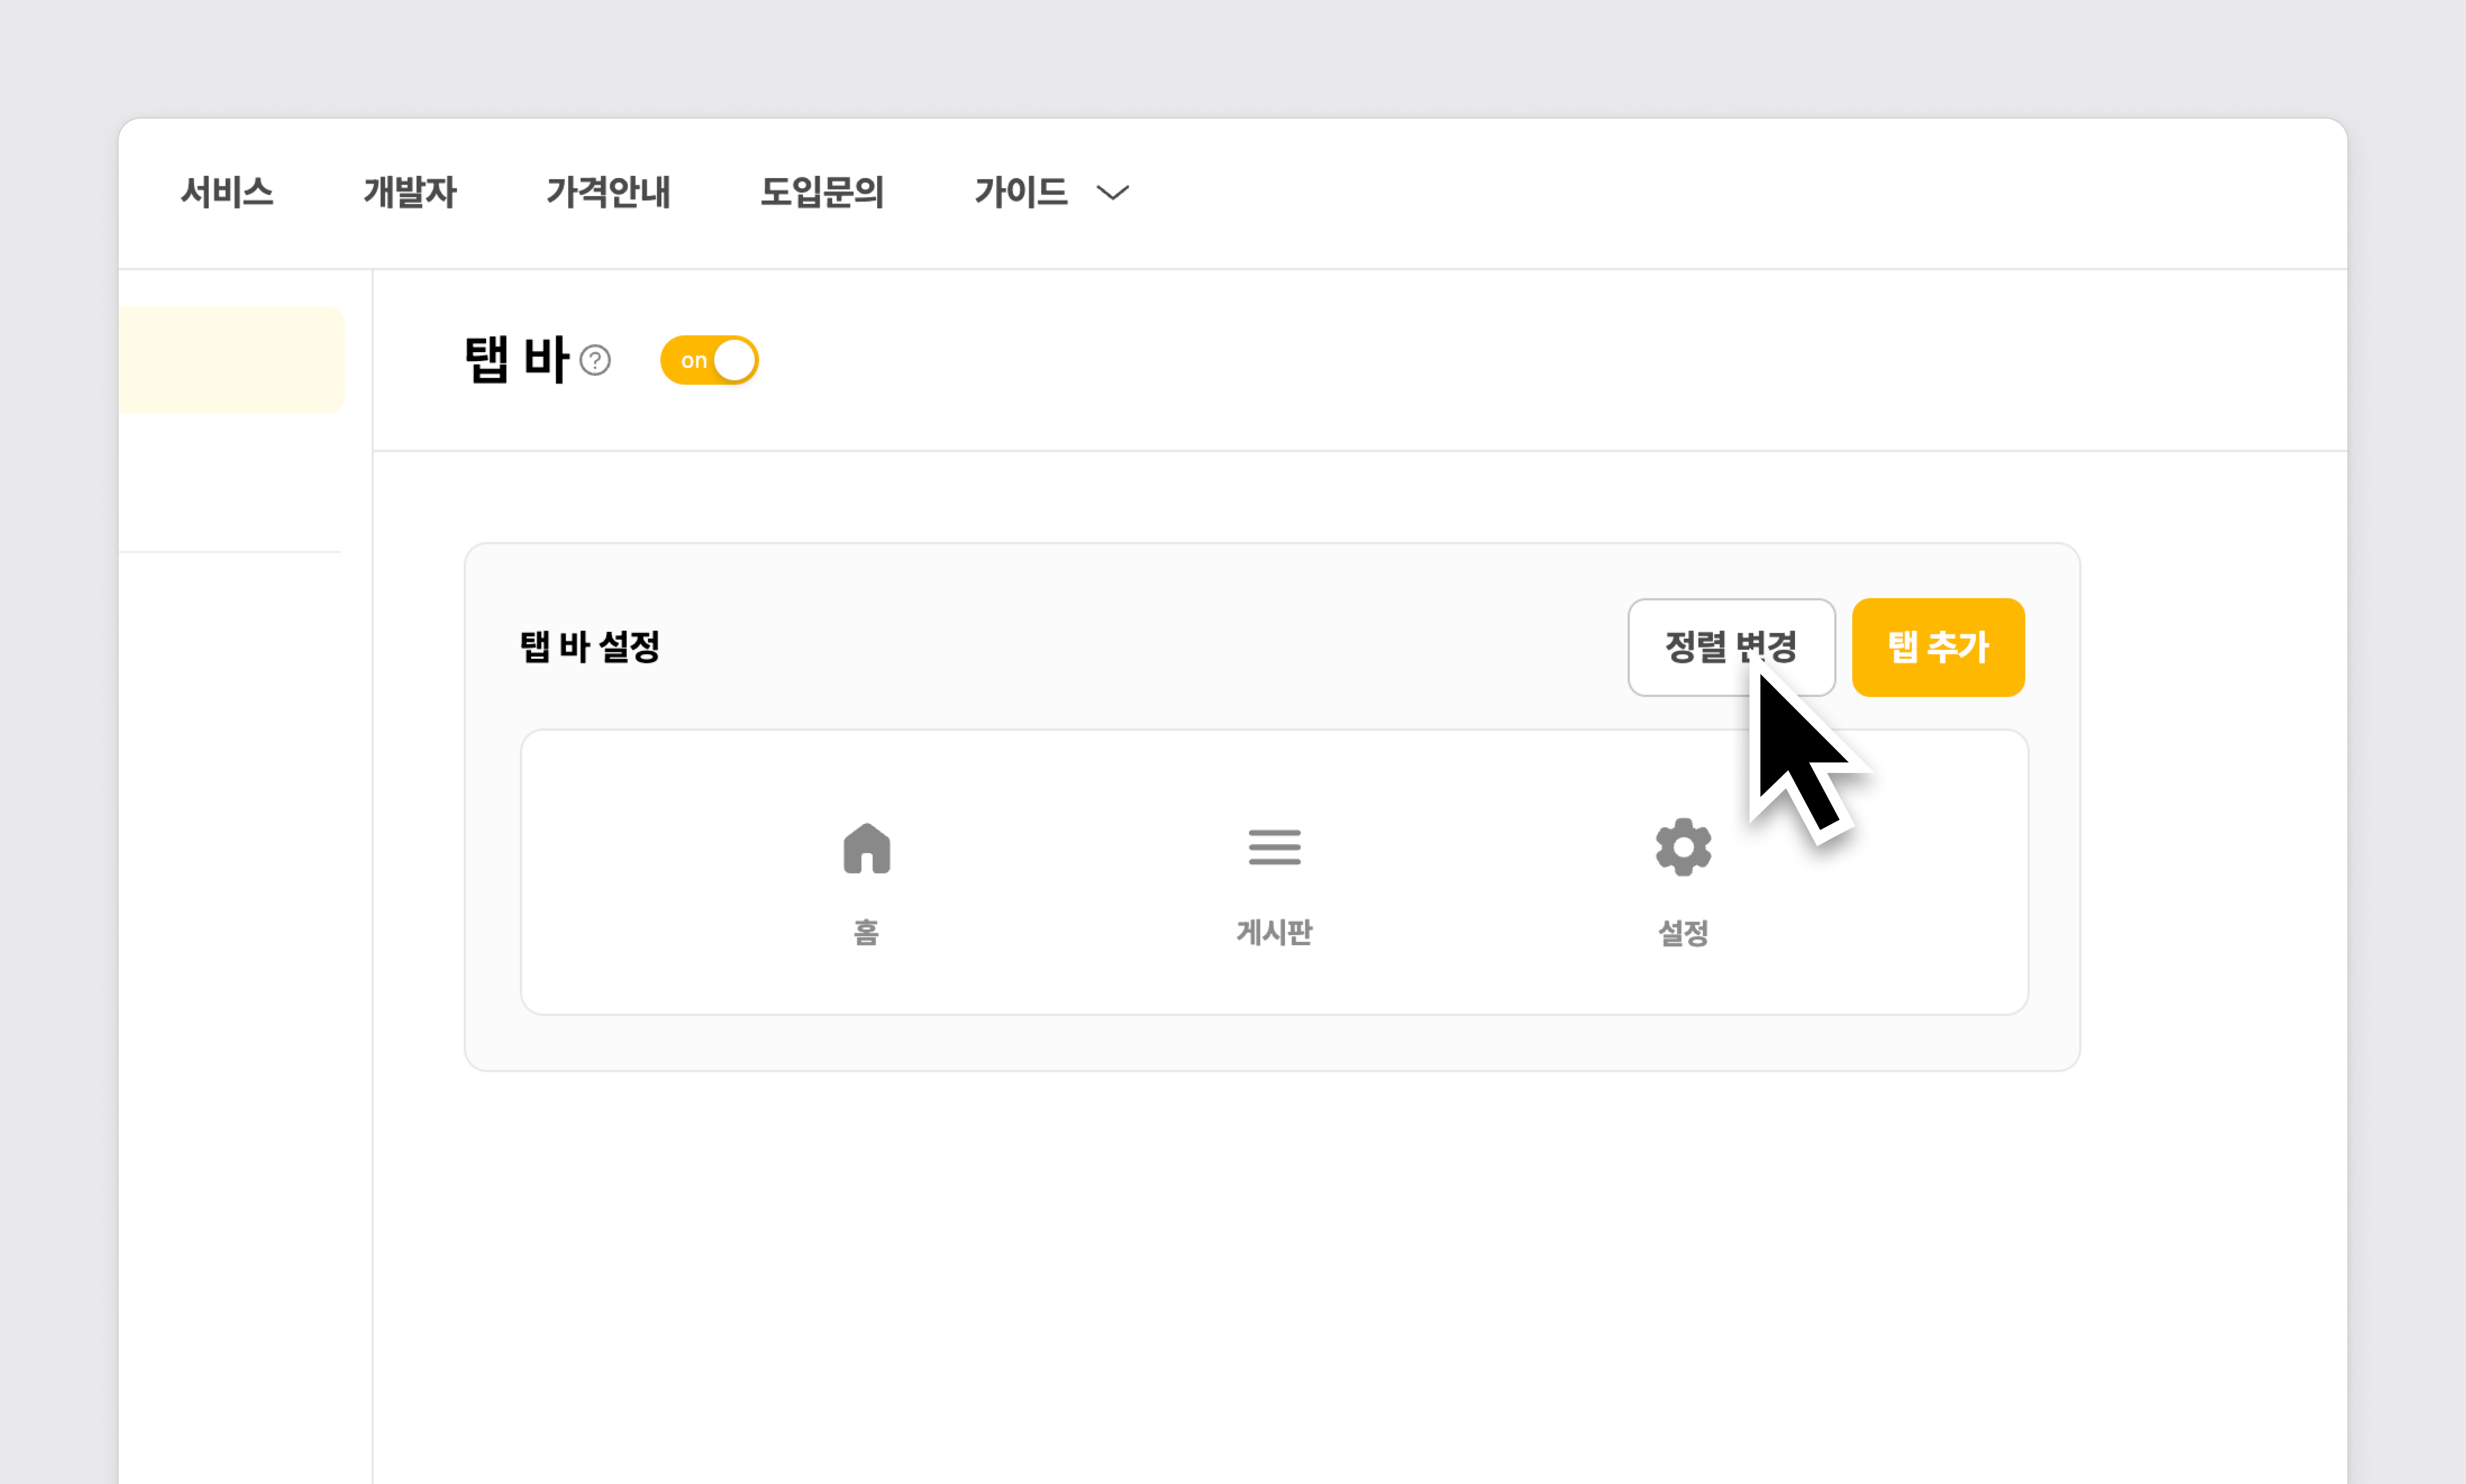Select the 게시판 tab label
The height and width of the screenshot is (1484, 2466).
[x=1274, y=932]
